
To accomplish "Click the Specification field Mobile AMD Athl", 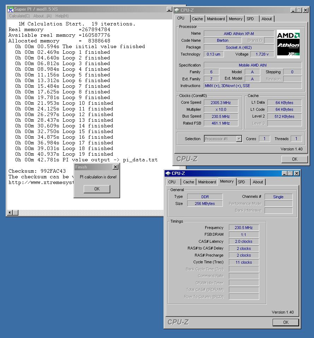I will click(253, 65).
